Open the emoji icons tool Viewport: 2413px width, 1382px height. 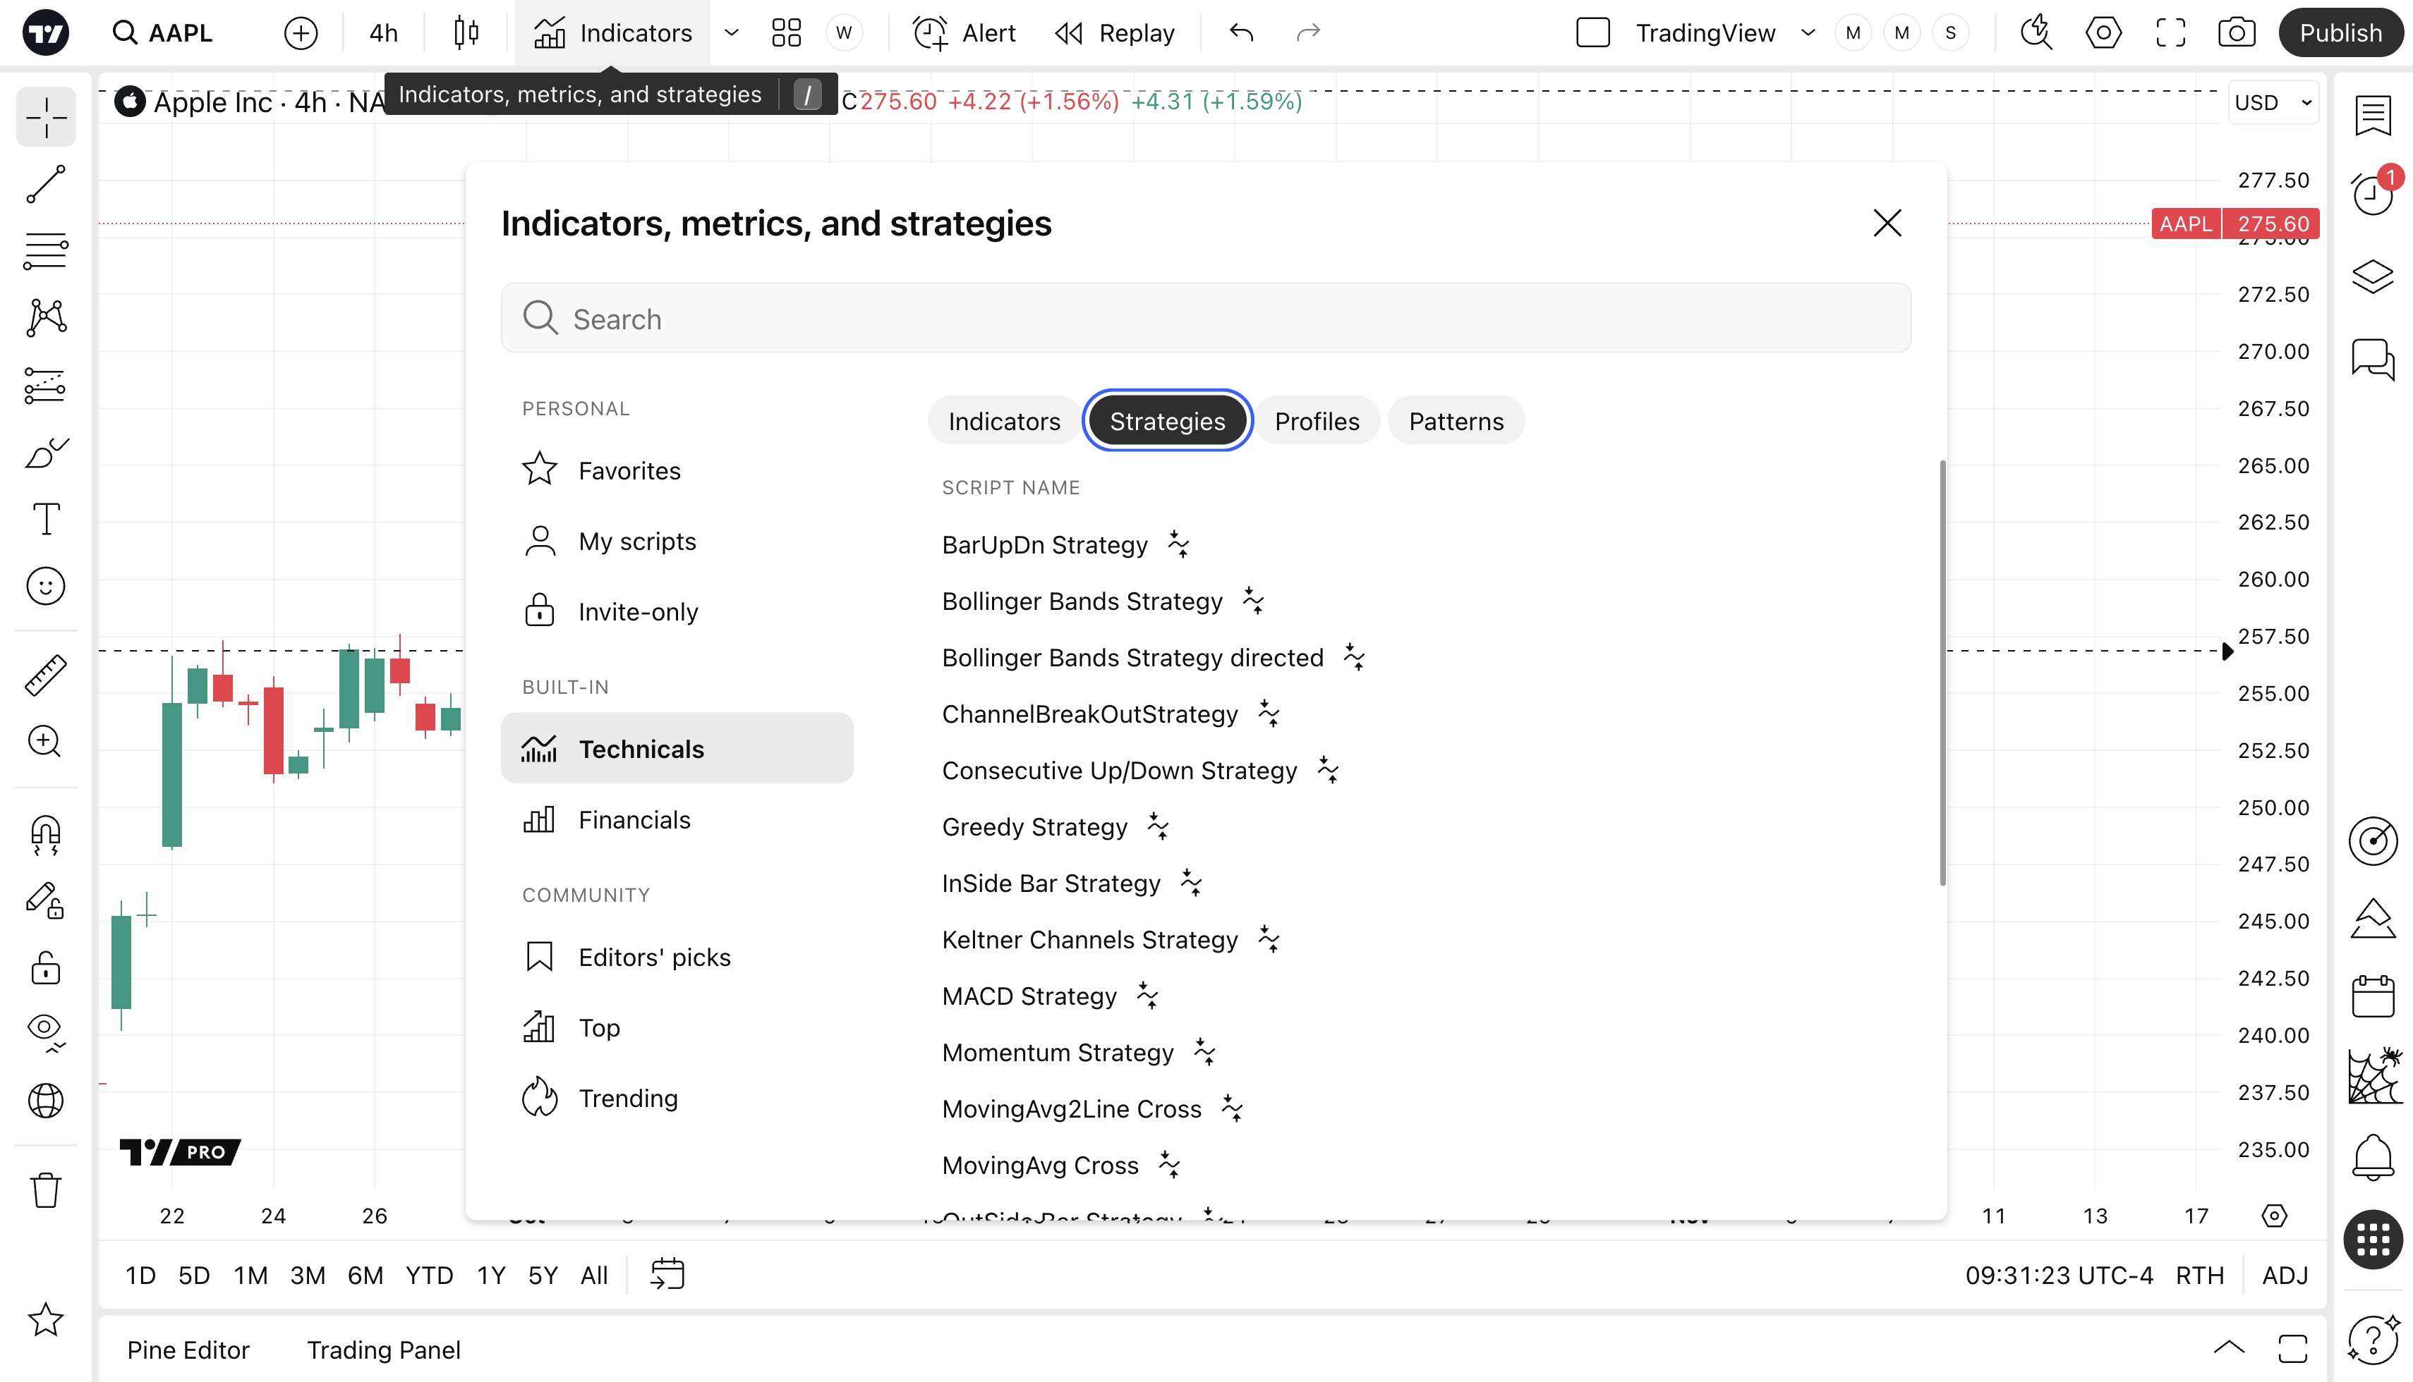point(46,587)
